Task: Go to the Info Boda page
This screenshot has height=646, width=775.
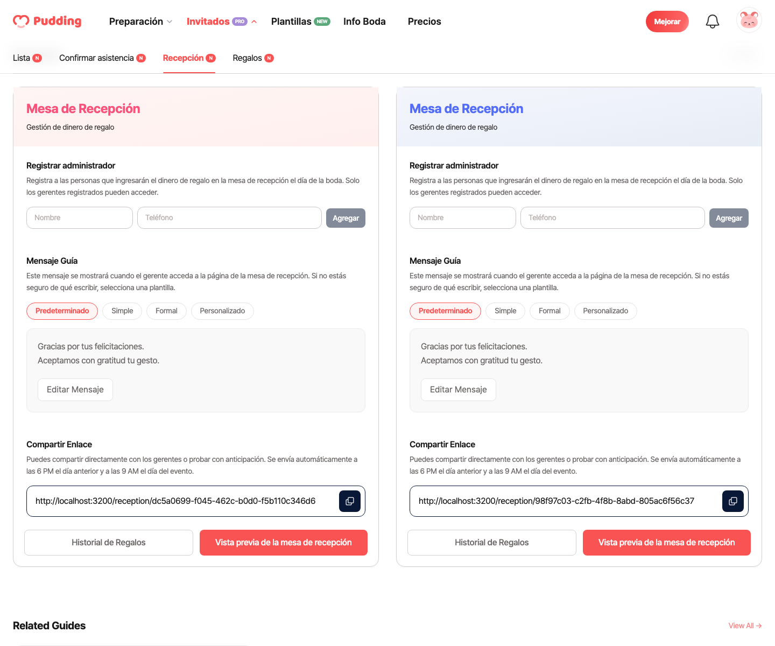Action: 364,22
